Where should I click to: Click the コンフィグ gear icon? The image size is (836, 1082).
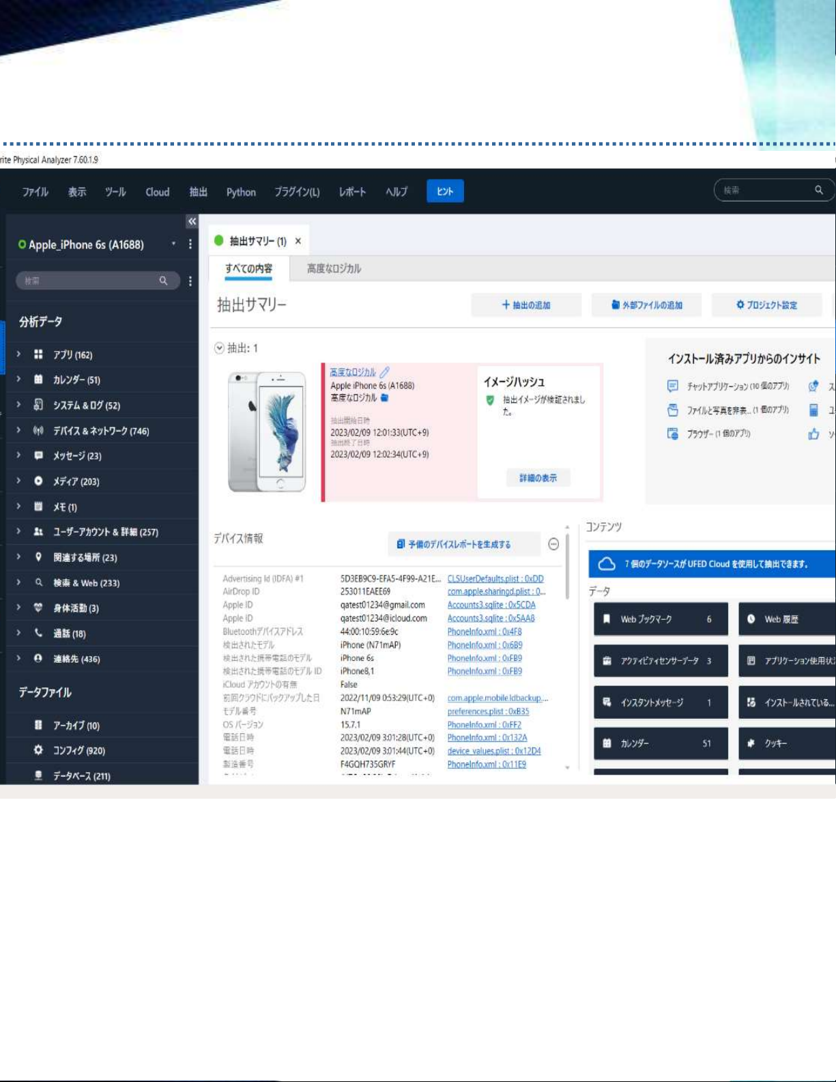tap(38, 750)
